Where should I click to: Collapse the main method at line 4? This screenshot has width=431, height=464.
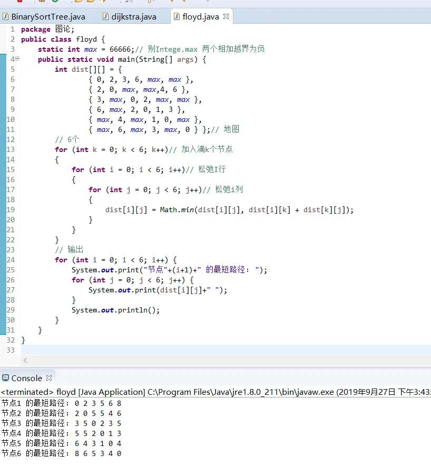pyautogui.click(x=17, y=59)
